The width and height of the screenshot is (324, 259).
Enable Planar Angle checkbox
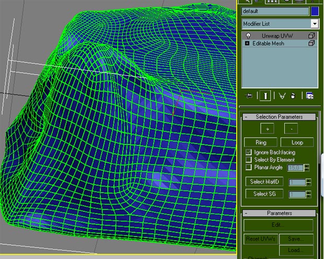click(x=249, y=167)
